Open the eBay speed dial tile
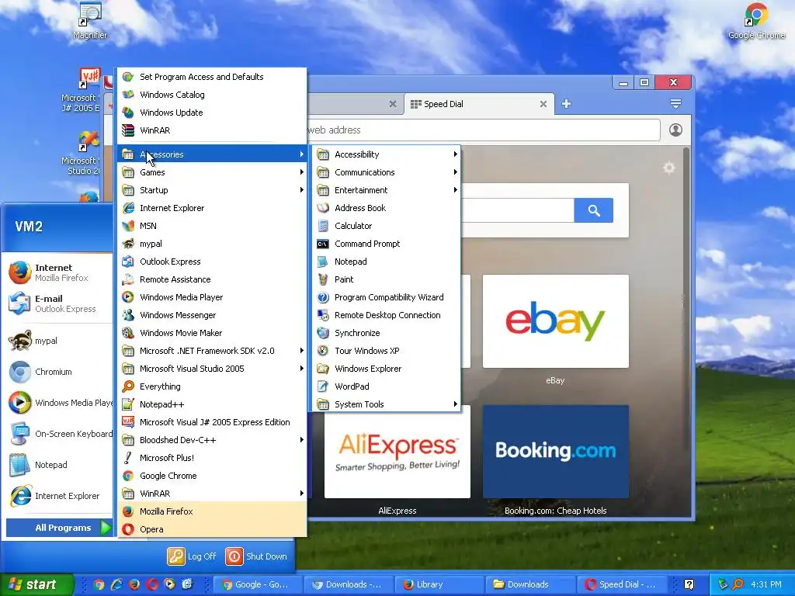This screenshot has width=795, height=596. pos(556,321)
